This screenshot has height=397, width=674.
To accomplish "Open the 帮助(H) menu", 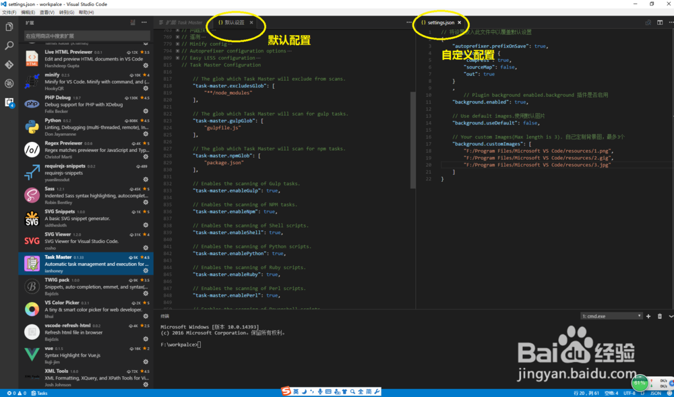I will pyautogui.click(x=86, y=12).
